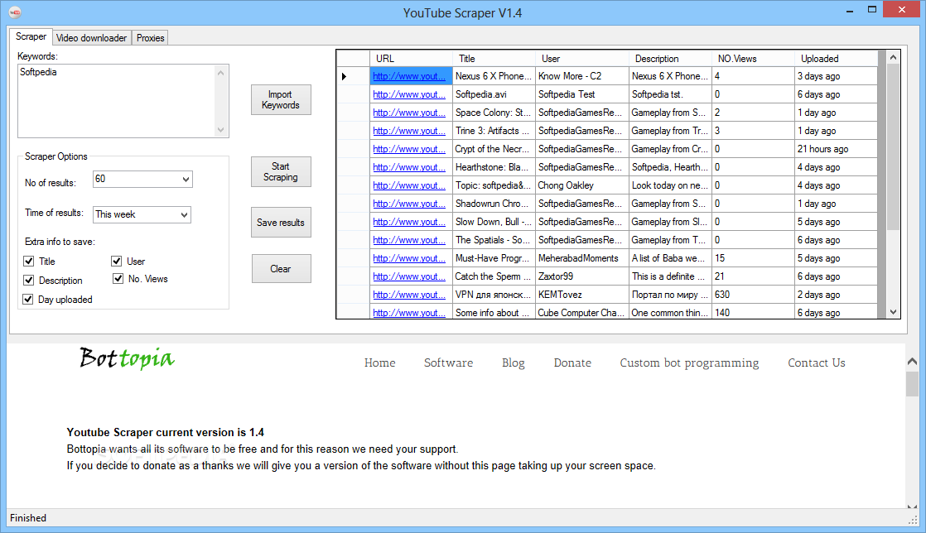Open the Donate menu link
This screenshot has height=533, width=926.
click(572, 363)
